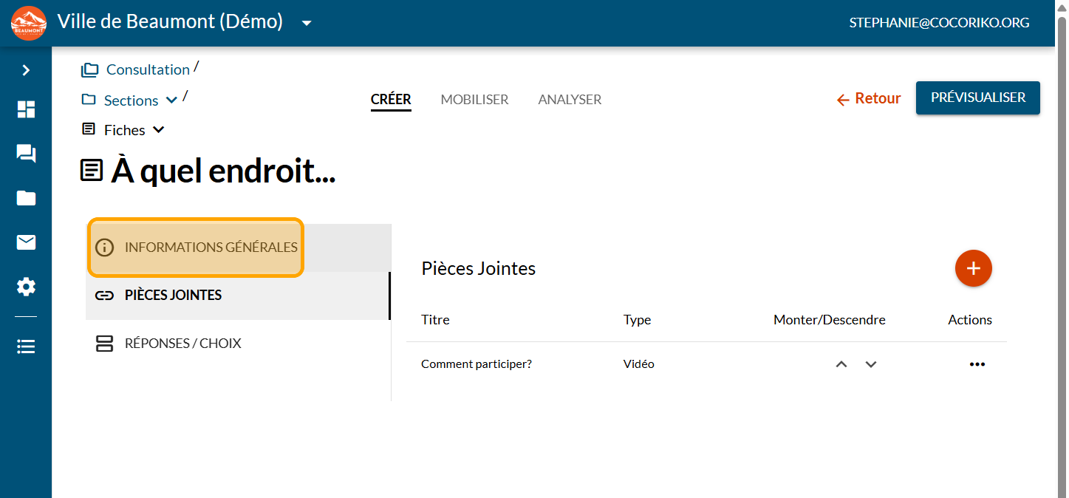Select Informations générales in side menu
This screenshot has height=498, width=1069.
tap(196, 248)
